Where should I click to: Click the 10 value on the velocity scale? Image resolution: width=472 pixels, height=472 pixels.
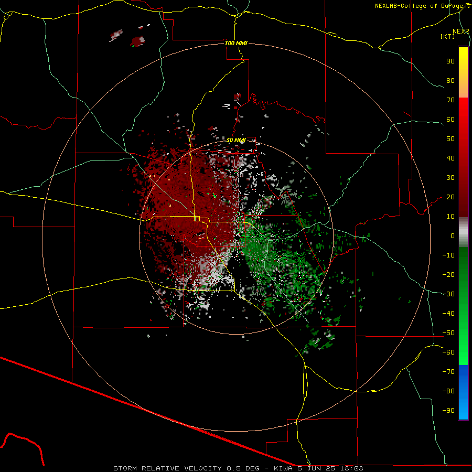pos(450,217)
